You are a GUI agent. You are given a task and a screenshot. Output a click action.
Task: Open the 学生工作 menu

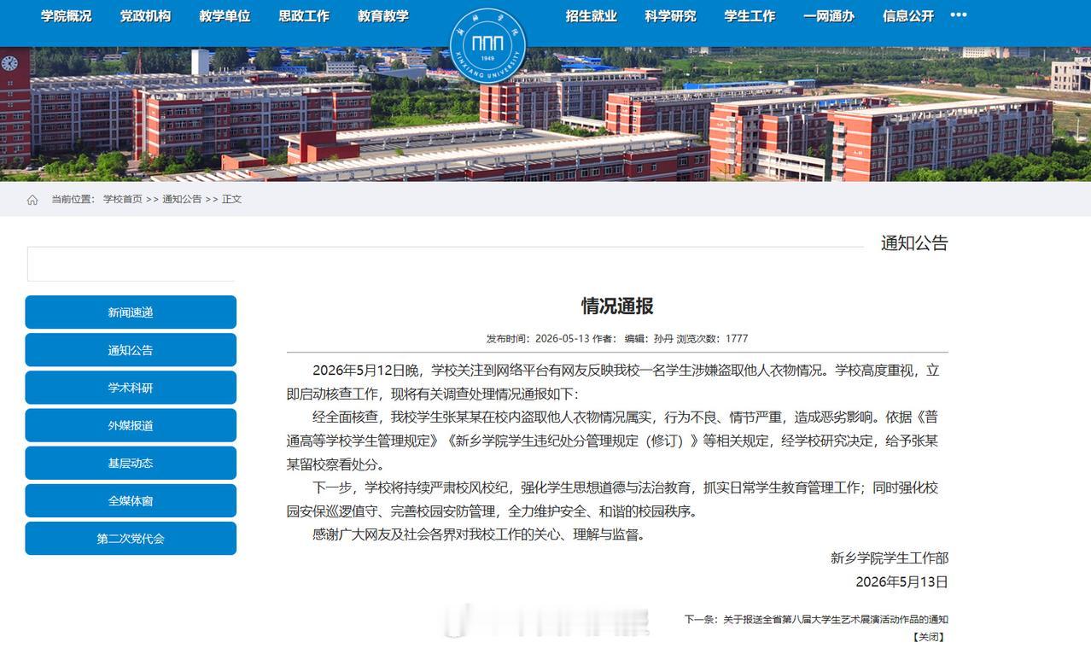(750, 15)
